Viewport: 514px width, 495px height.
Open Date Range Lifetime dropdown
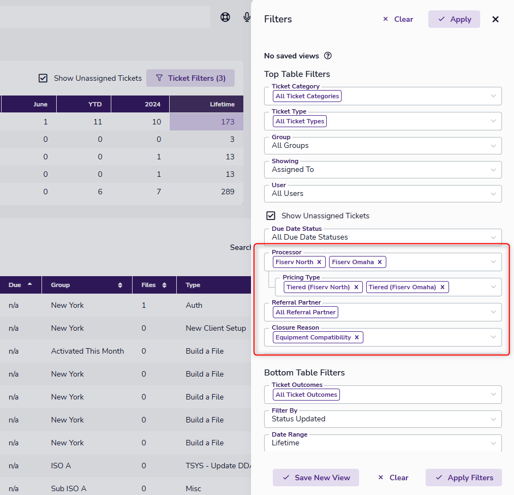(x=382, y=443)
